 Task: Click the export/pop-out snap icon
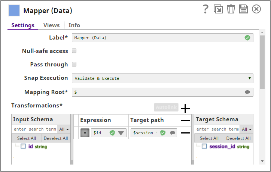click(x=218, y=9)
